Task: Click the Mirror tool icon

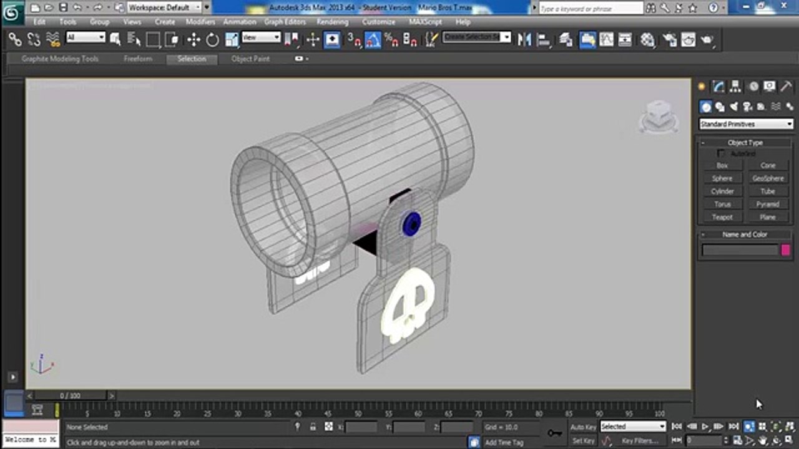Action: (524, 40)
